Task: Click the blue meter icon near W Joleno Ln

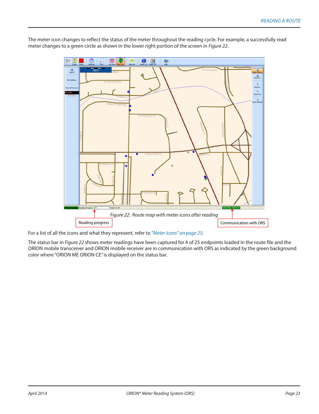Action: point(128,92)
